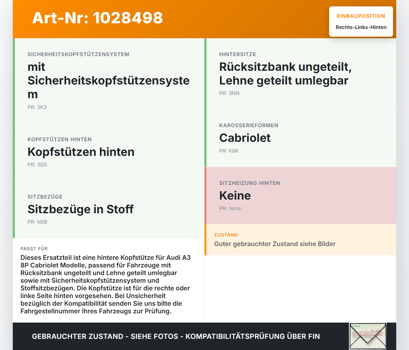This screenshot has width=409, height=350.
Task: Click the orange ZUSTAND label
Action: (x=226, y=235)
